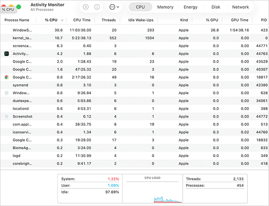Click the 26.8 % GPU value

point(215,30)
